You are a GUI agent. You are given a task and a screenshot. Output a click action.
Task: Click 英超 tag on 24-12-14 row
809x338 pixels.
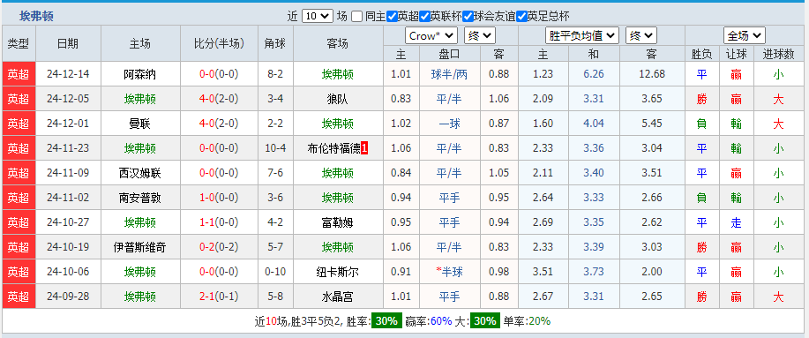(19, 74)
